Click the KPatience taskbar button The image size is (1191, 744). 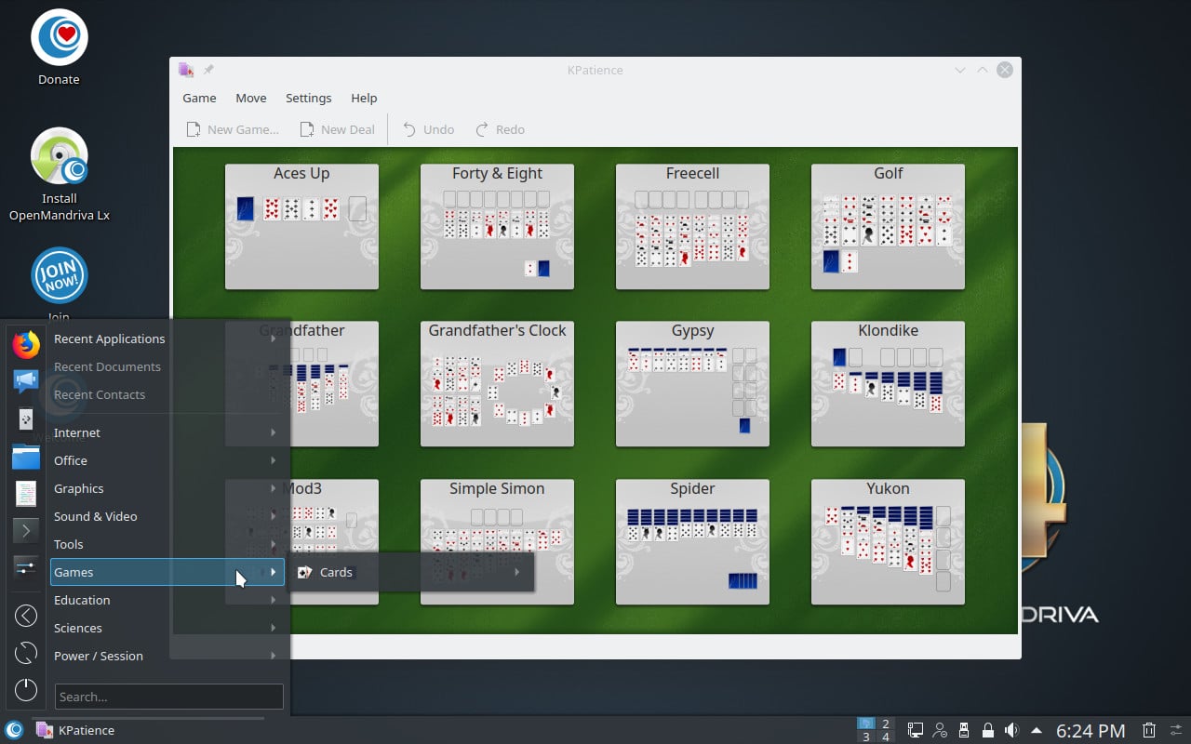76,730
